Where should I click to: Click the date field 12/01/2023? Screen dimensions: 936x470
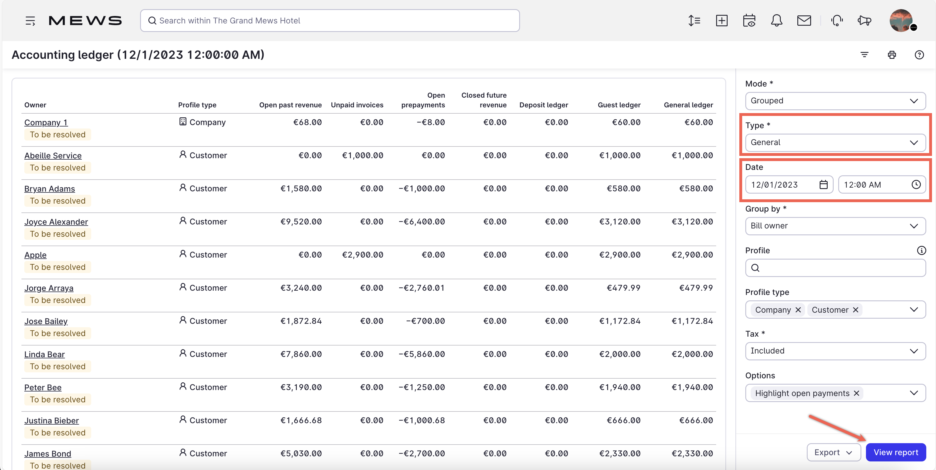point(789,185)
